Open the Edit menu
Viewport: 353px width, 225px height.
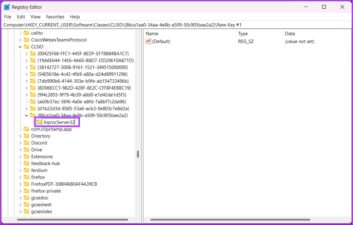[x=21, y=17]
